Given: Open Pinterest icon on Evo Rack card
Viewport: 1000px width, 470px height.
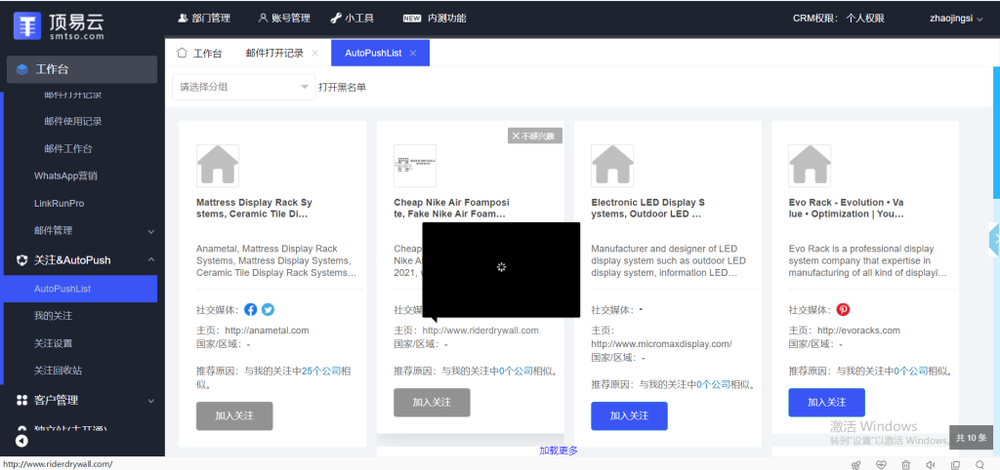Looking at the screenshot, I should pos(844,309).
